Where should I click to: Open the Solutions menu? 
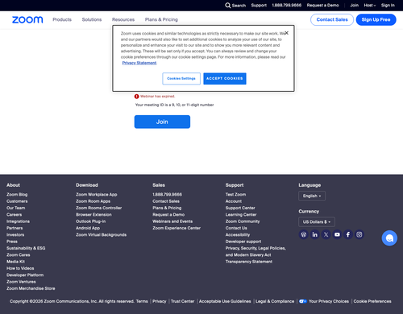[x=92, y=19]
